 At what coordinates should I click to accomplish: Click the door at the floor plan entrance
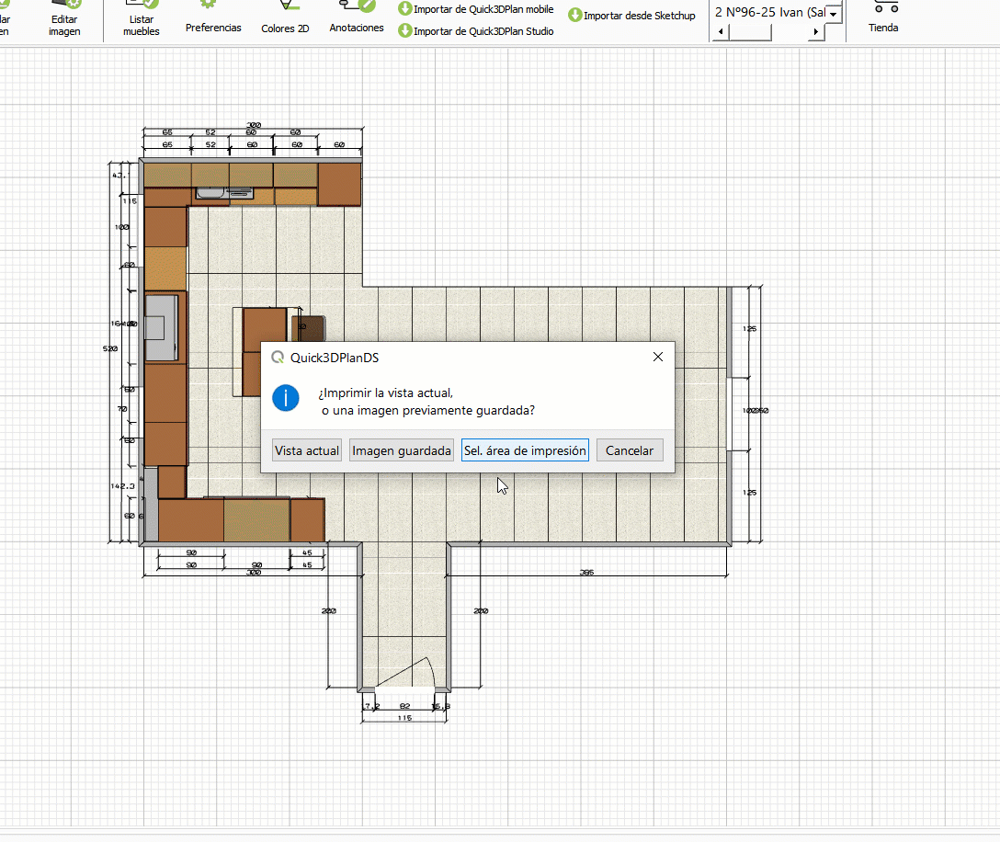[x=405, y=677]
